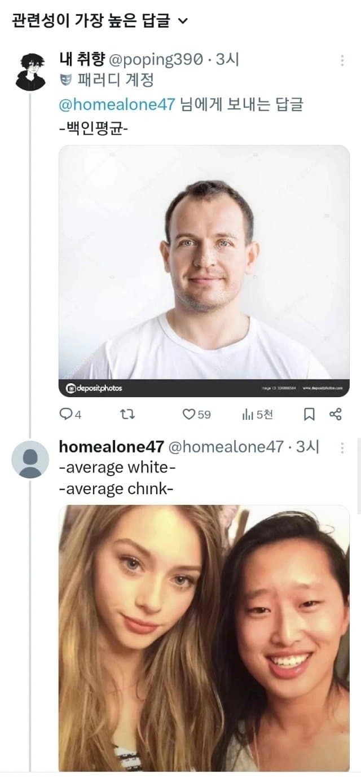361x778 pixels.
Task: Open more options for poping390 reply
Action: coord(342,60)
